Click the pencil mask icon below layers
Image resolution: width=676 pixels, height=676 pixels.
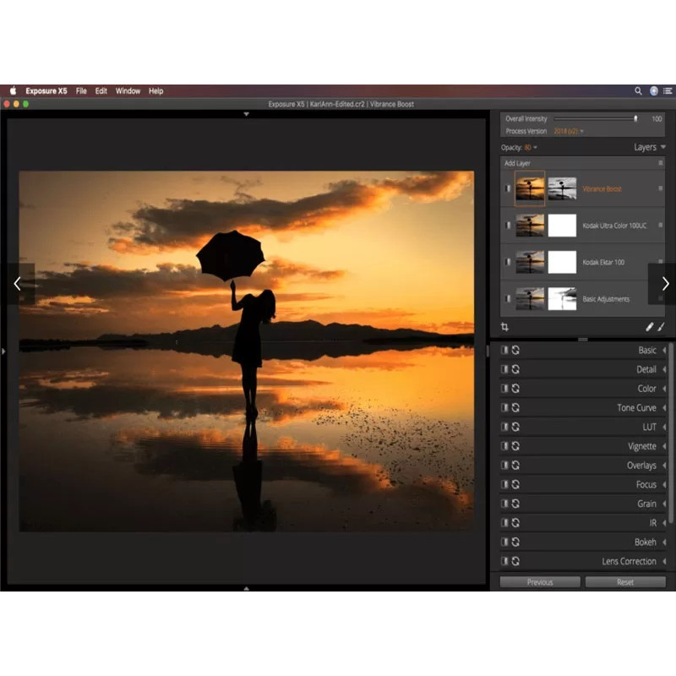pyautogui.click(x=650, y=326)
